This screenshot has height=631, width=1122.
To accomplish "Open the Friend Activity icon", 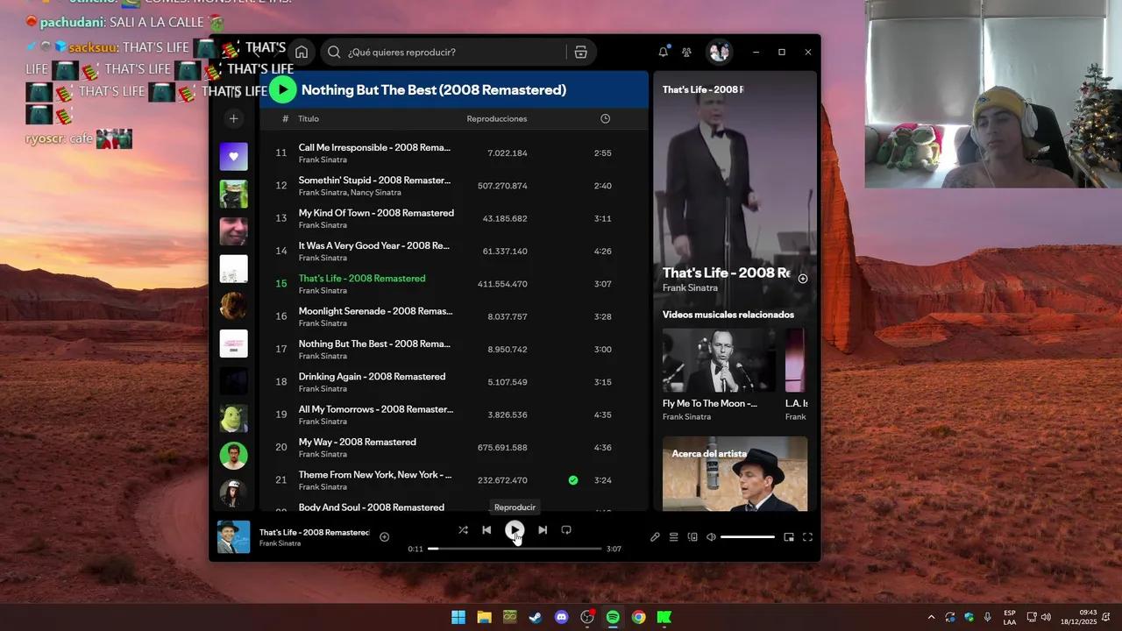I will [x=686, y=52].
